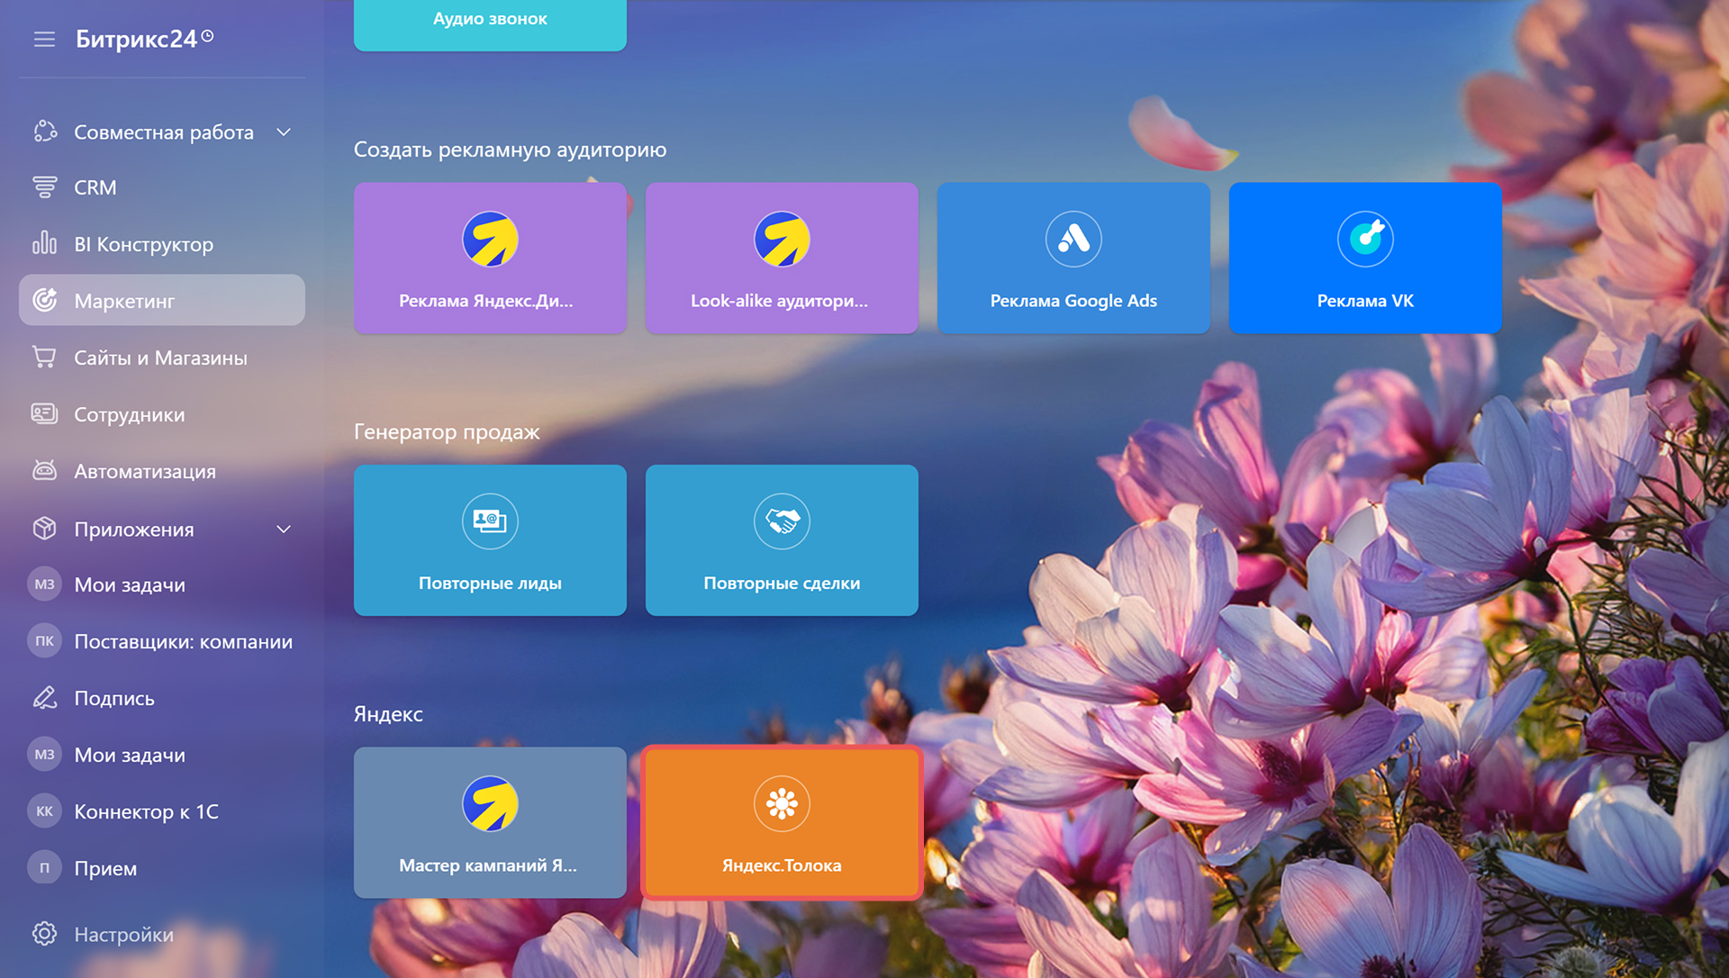Click the BI Конструктор chart icon

(44, 243)
